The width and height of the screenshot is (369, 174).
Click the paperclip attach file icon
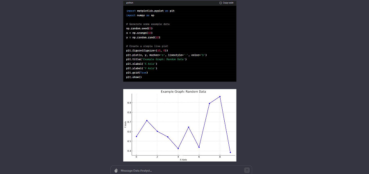pos(116,170)
